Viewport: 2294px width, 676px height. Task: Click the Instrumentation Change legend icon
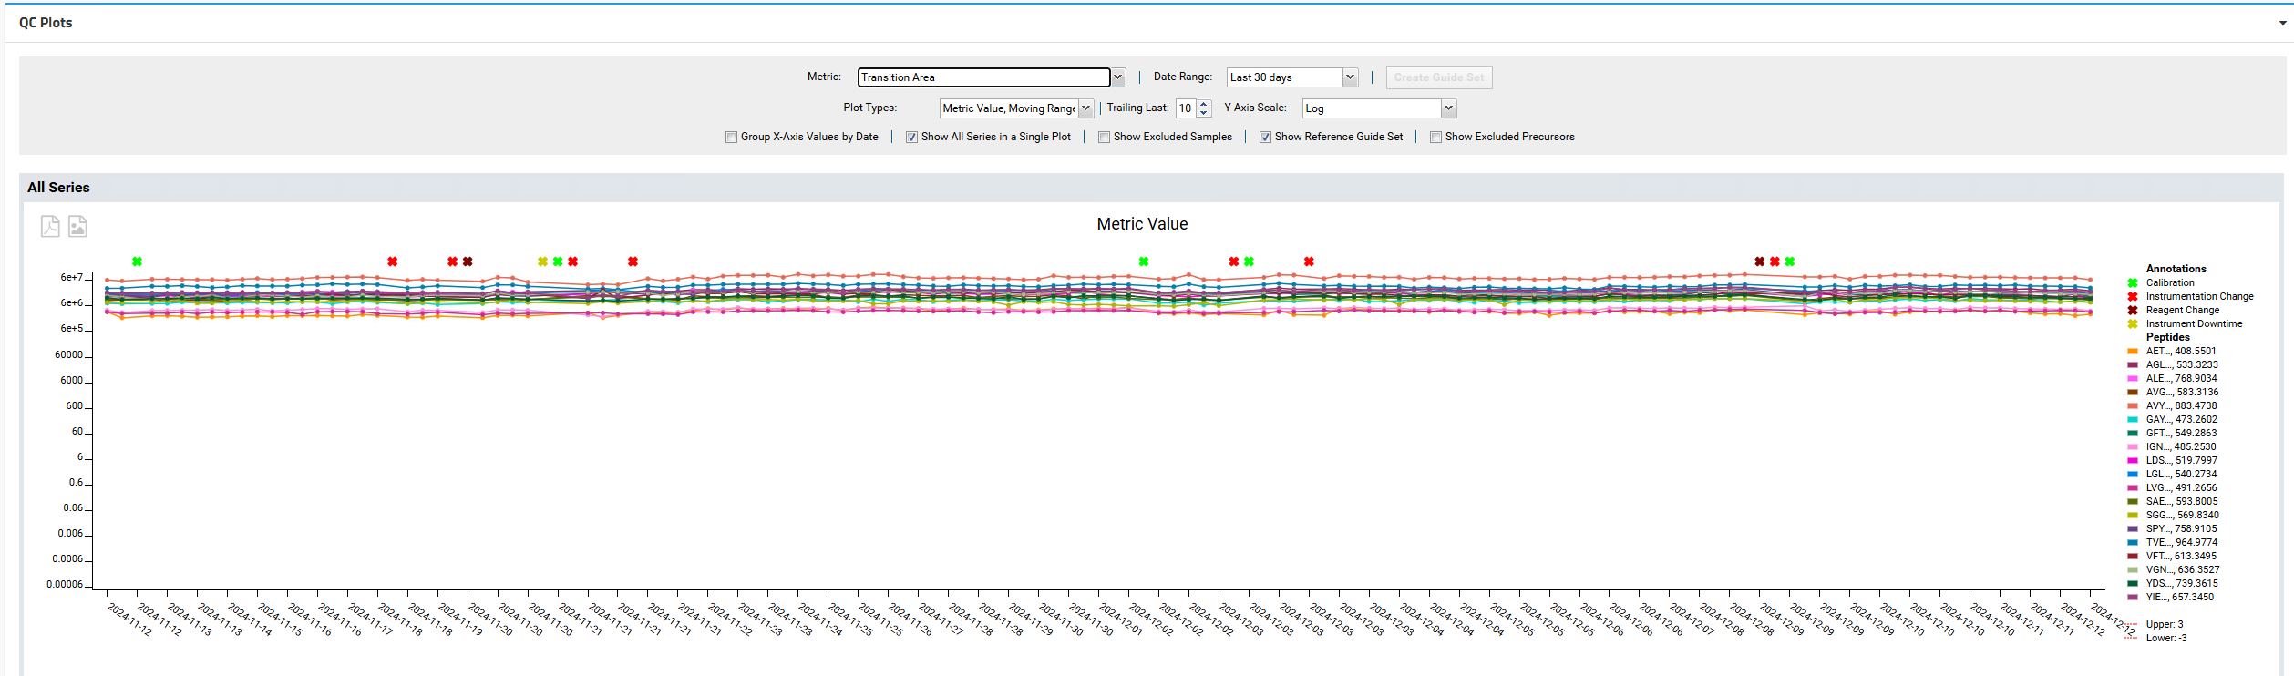click(2133, 296)
